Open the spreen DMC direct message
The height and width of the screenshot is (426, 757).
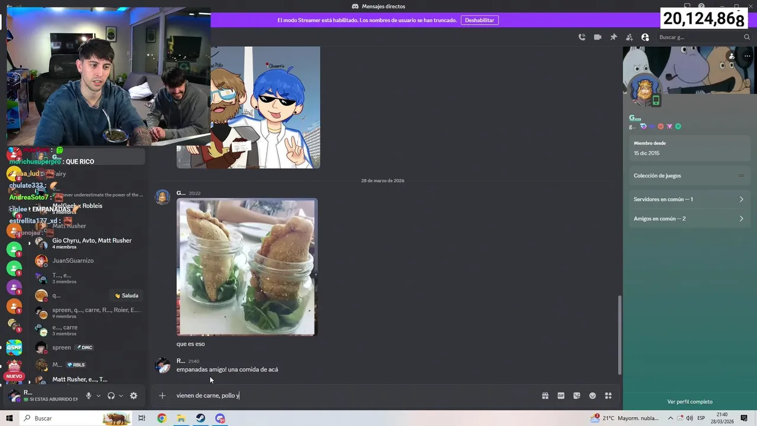[88, 347]
